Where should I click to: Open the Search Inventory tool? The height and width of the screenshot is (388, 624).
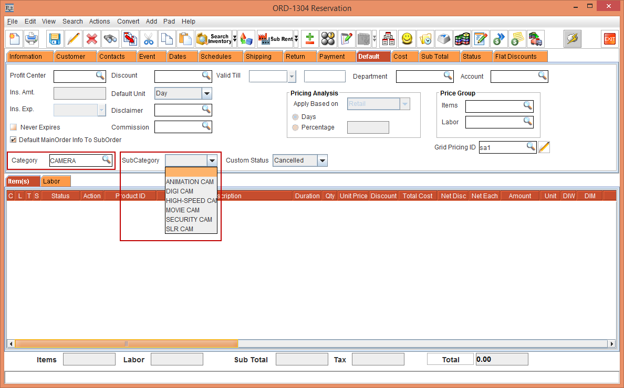pyautogui.click(x=214, y=39)
